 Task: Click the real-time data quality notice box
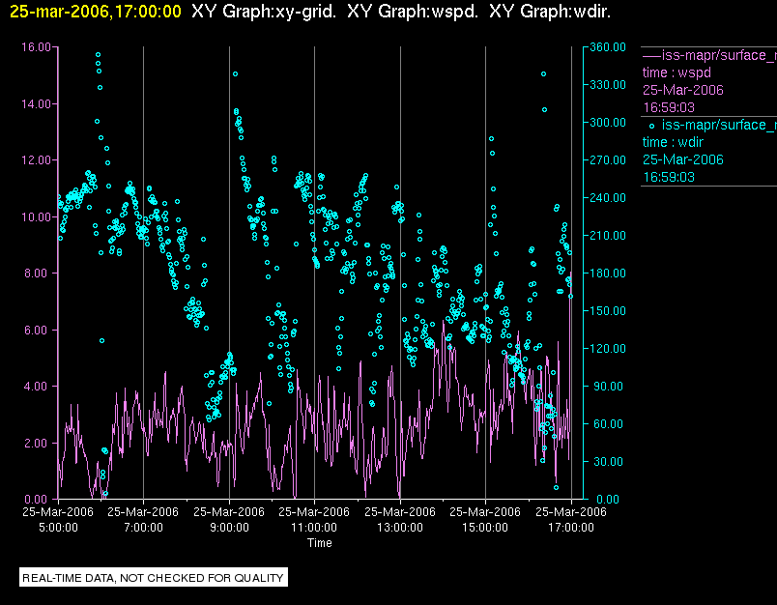(155, 578)
